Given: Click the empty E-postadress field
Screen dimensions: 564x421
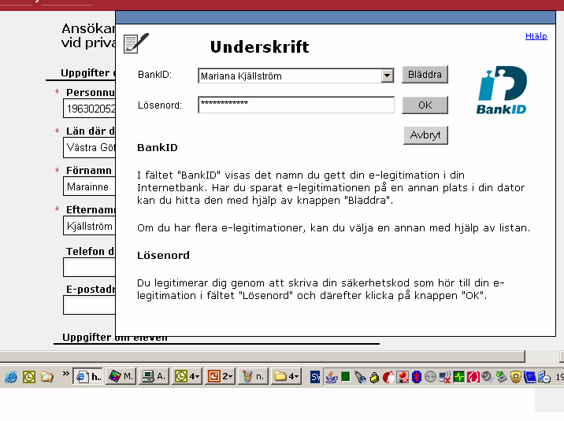Looking at the screenshot, I should point(89,305).
